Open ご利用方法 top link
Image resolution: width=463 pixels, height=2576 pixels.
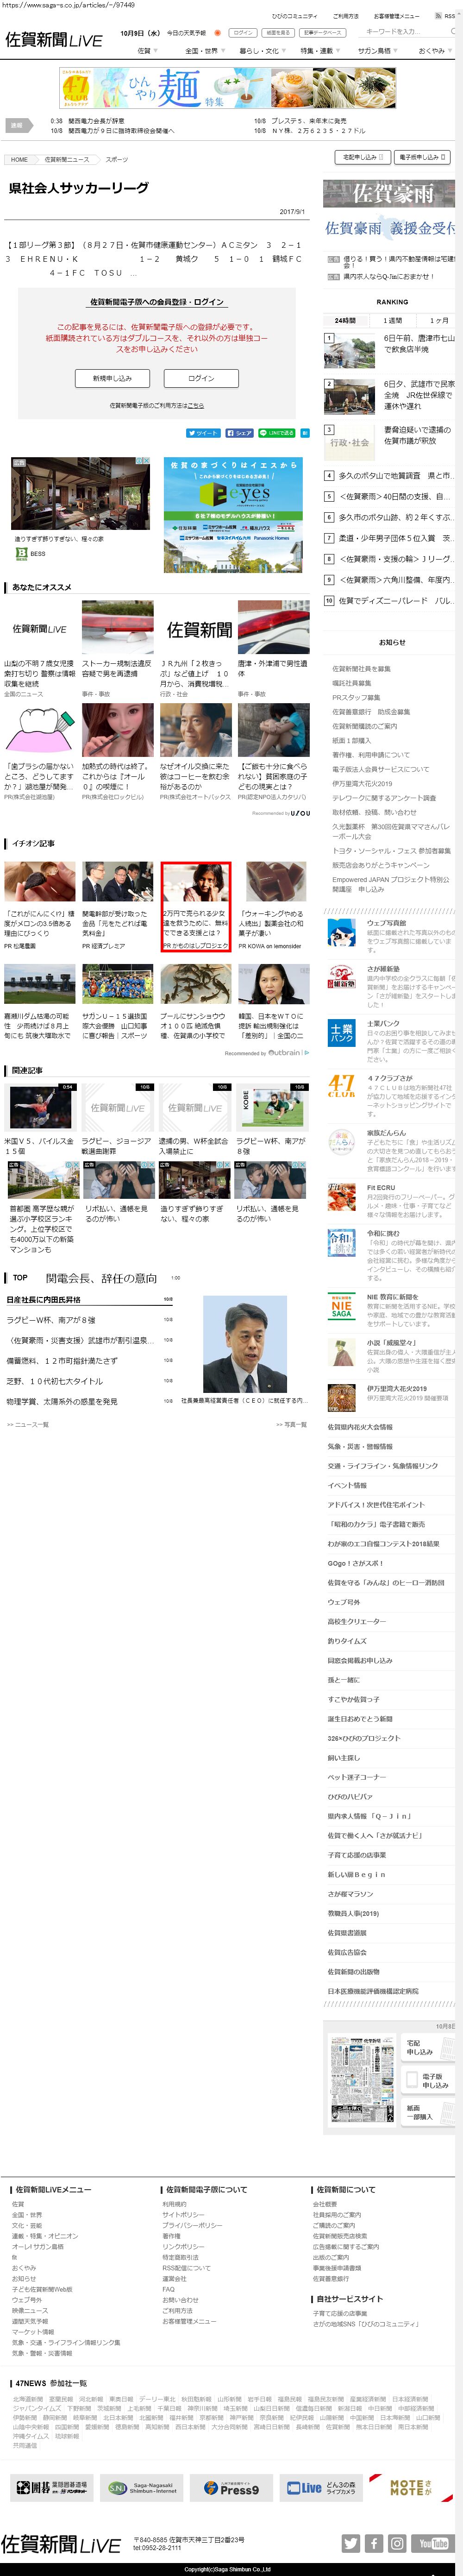[346, 16]
